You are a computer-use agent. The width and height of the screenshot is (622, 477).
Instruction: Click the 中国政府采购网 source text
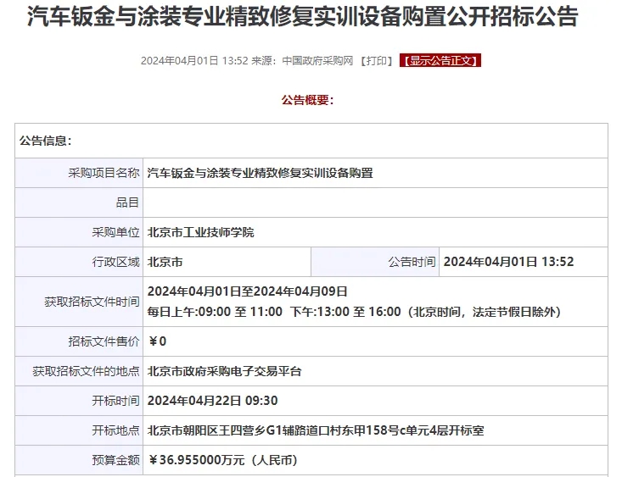(x=318, y=60)
